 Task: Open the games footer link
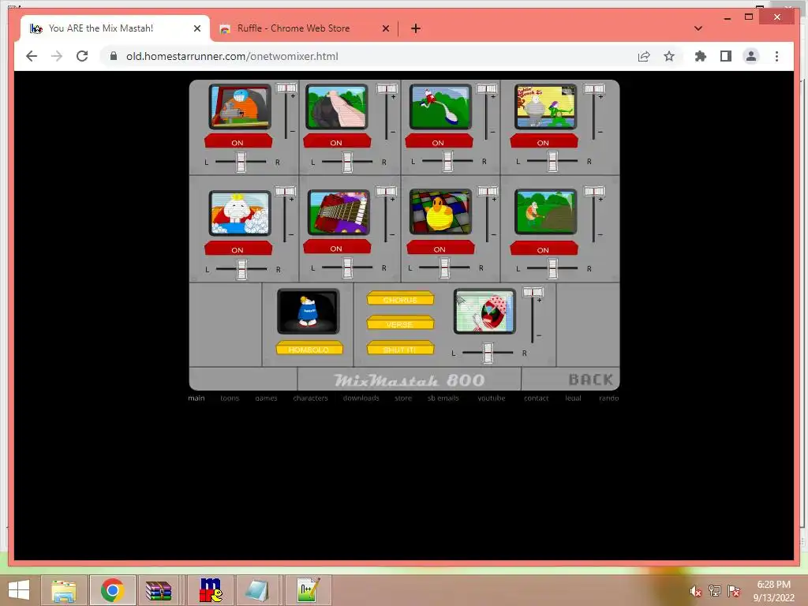click(266, 398)
